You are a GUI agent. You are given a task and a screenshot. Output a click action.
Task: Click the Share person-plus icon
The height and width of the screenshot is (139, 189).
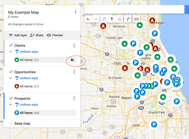pyautogui.click(x=32, y=35)
